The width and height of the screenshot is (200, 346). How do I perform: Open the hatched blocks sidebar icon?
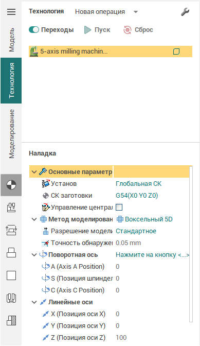11,320
